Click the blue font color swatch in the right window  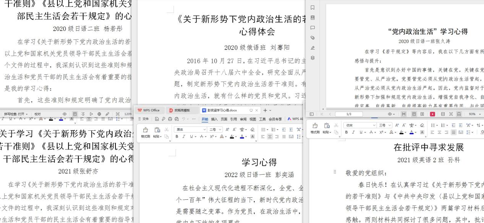411,132
